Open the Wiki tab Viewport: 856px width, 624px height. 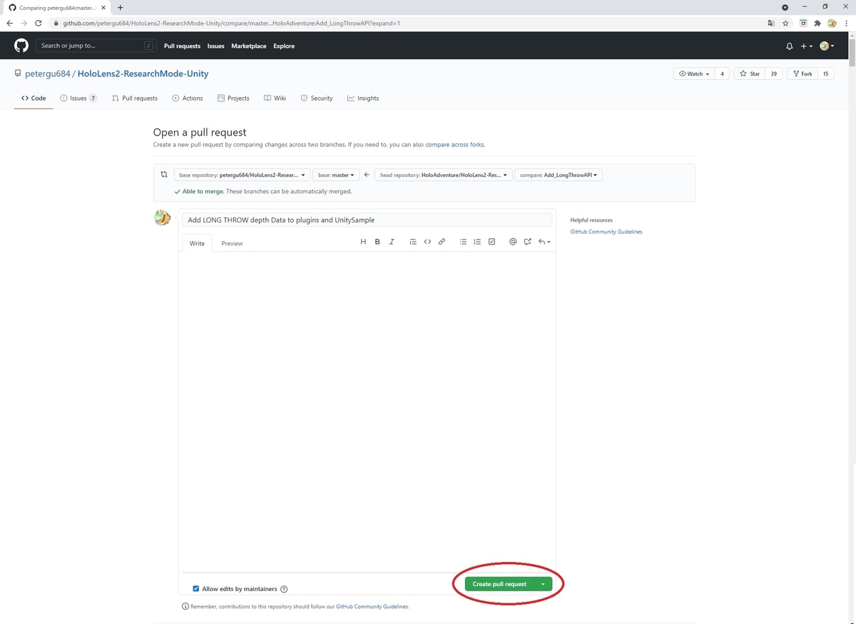click(x=275, y=98)
